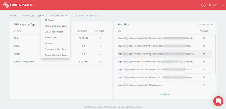Click the 7 API calls value
226x109 pixels.
pyautogui.click(x=204, y=85)
